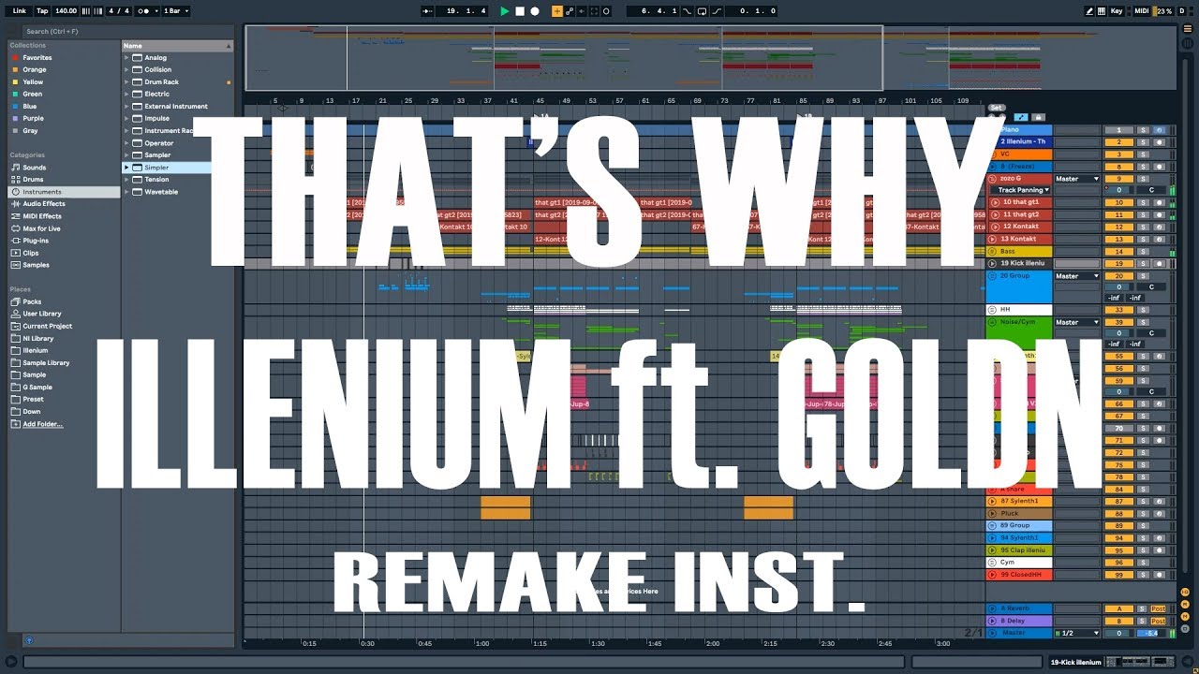The height and width of the screenshot is (674, 1199).
Task: Click the Tap tempo button
Action: click(x=42, y=11)
